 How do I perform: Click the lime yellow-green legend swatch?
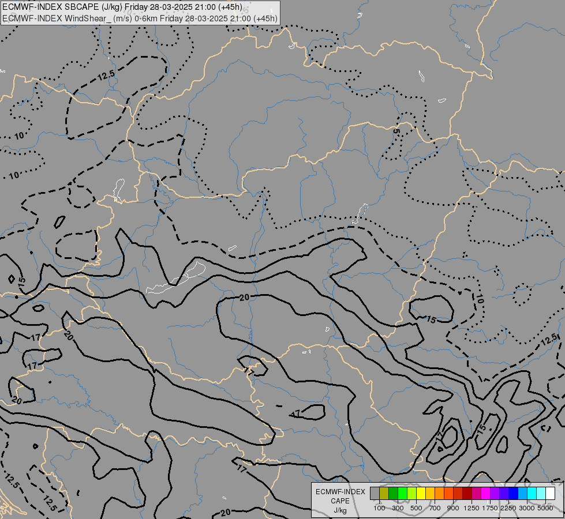(412, 494)
